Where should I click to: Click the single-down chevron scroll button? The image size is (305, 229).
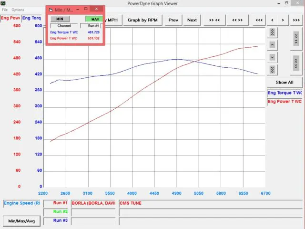coord(272,57)
